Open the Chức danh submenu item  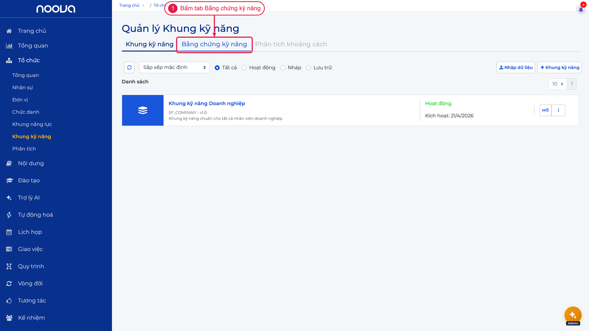pos(26,112)
